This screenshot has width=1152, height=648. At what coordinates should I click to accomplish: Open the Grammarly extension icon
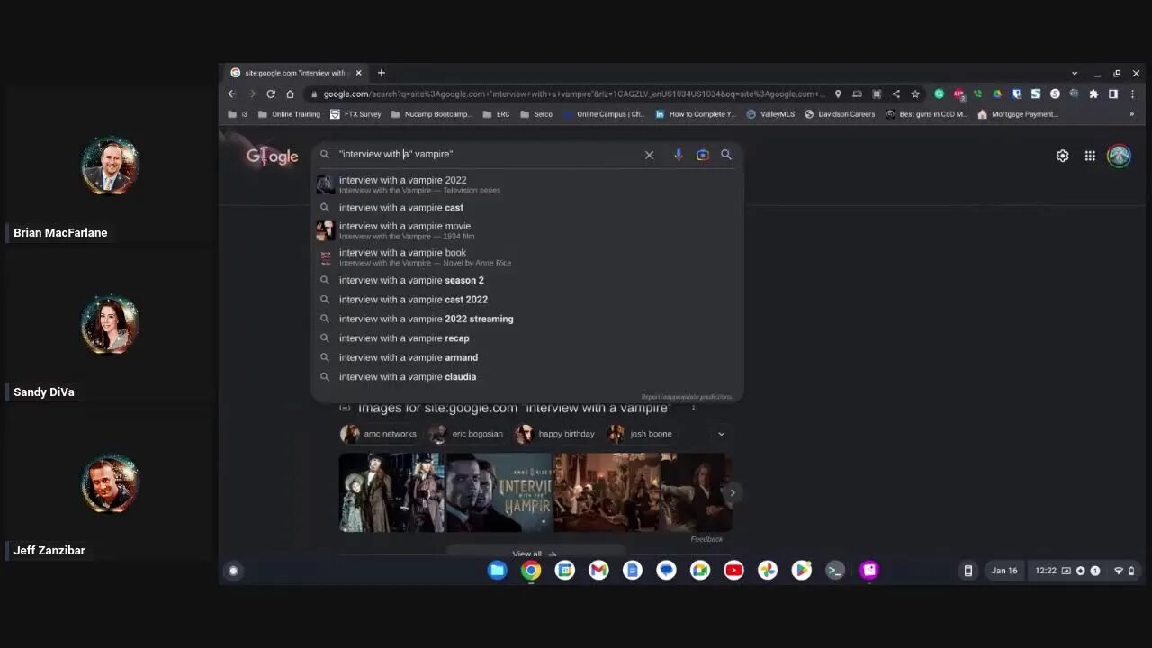[x=940, y=94]
